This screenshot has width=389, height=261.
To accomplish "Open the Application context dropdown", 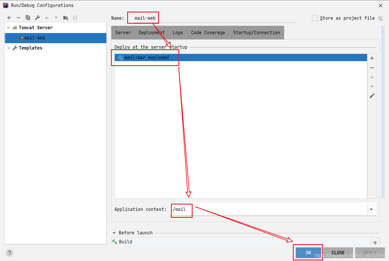I will [x=371, y=209].
